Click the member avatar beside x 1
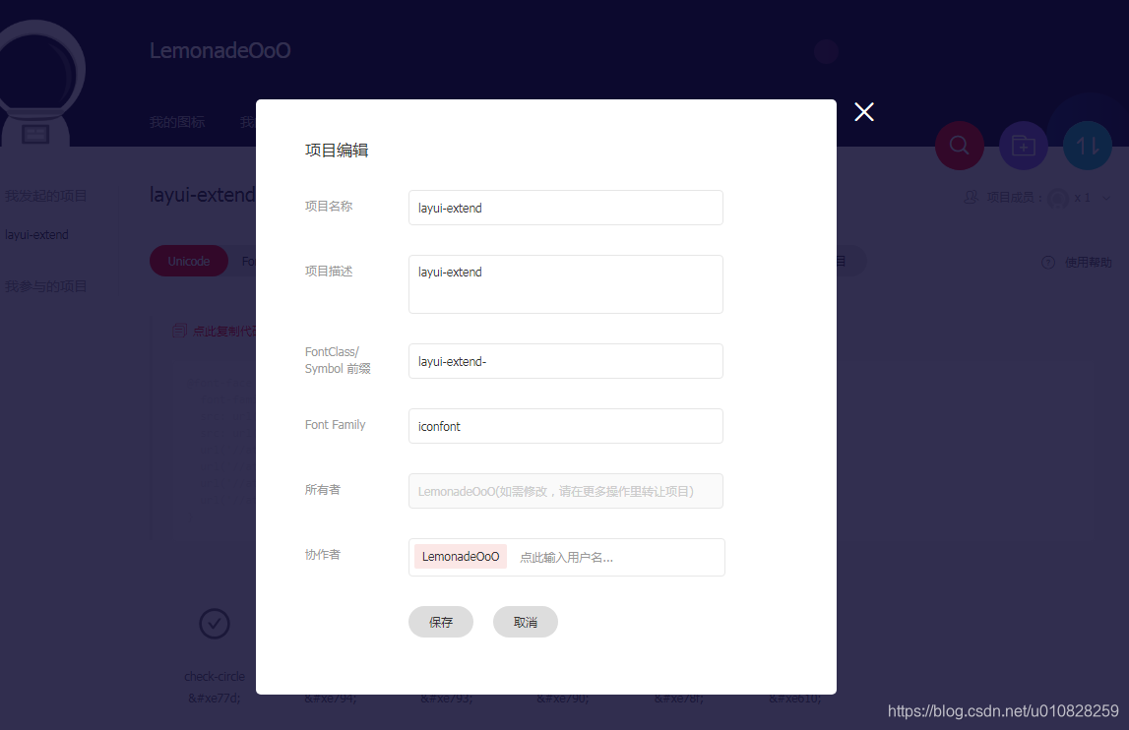Viewport: 1129px width, 730px height. click(x=1058, y=198)
